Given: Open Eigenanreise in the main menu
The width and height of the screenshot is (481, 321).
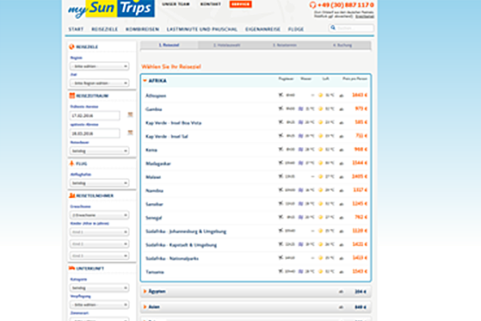Looking at the screenshot, I should [263, 29].
